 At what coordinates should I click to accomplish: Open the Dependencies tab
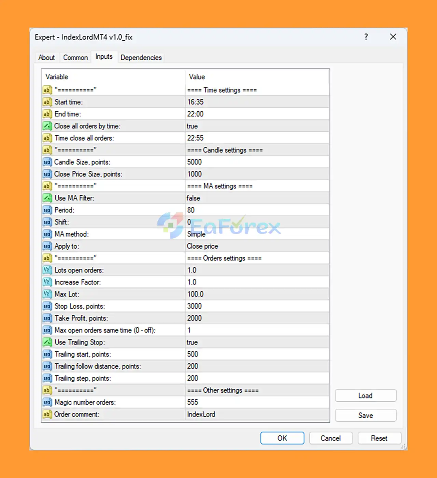coord(141,57)
